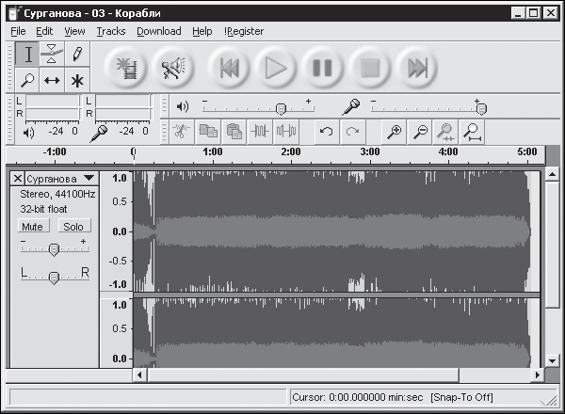The image size is (565, 414).
Task: Click the track gain slider handle
Action: [54, 249]
